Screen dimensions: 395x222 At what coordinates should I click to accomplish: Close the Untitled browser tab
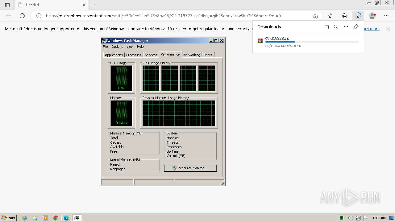point(84,5)
